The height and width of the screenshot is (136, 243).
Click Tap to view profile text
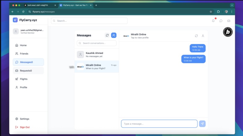pos(140,38)
